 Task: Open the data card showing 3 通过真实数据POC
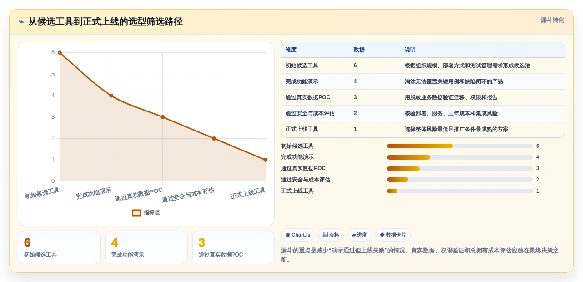click(234, 247)
